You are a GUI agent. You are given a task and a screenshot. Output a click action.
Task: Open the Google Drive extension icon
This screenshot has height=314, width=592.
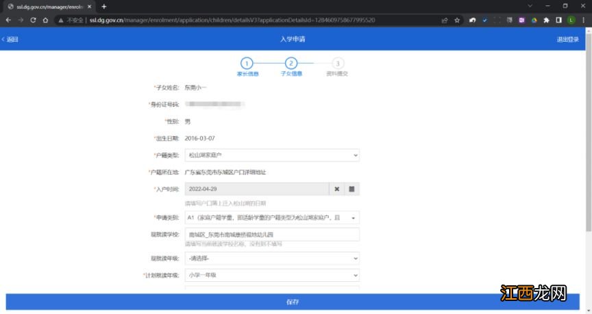point(534,21)
